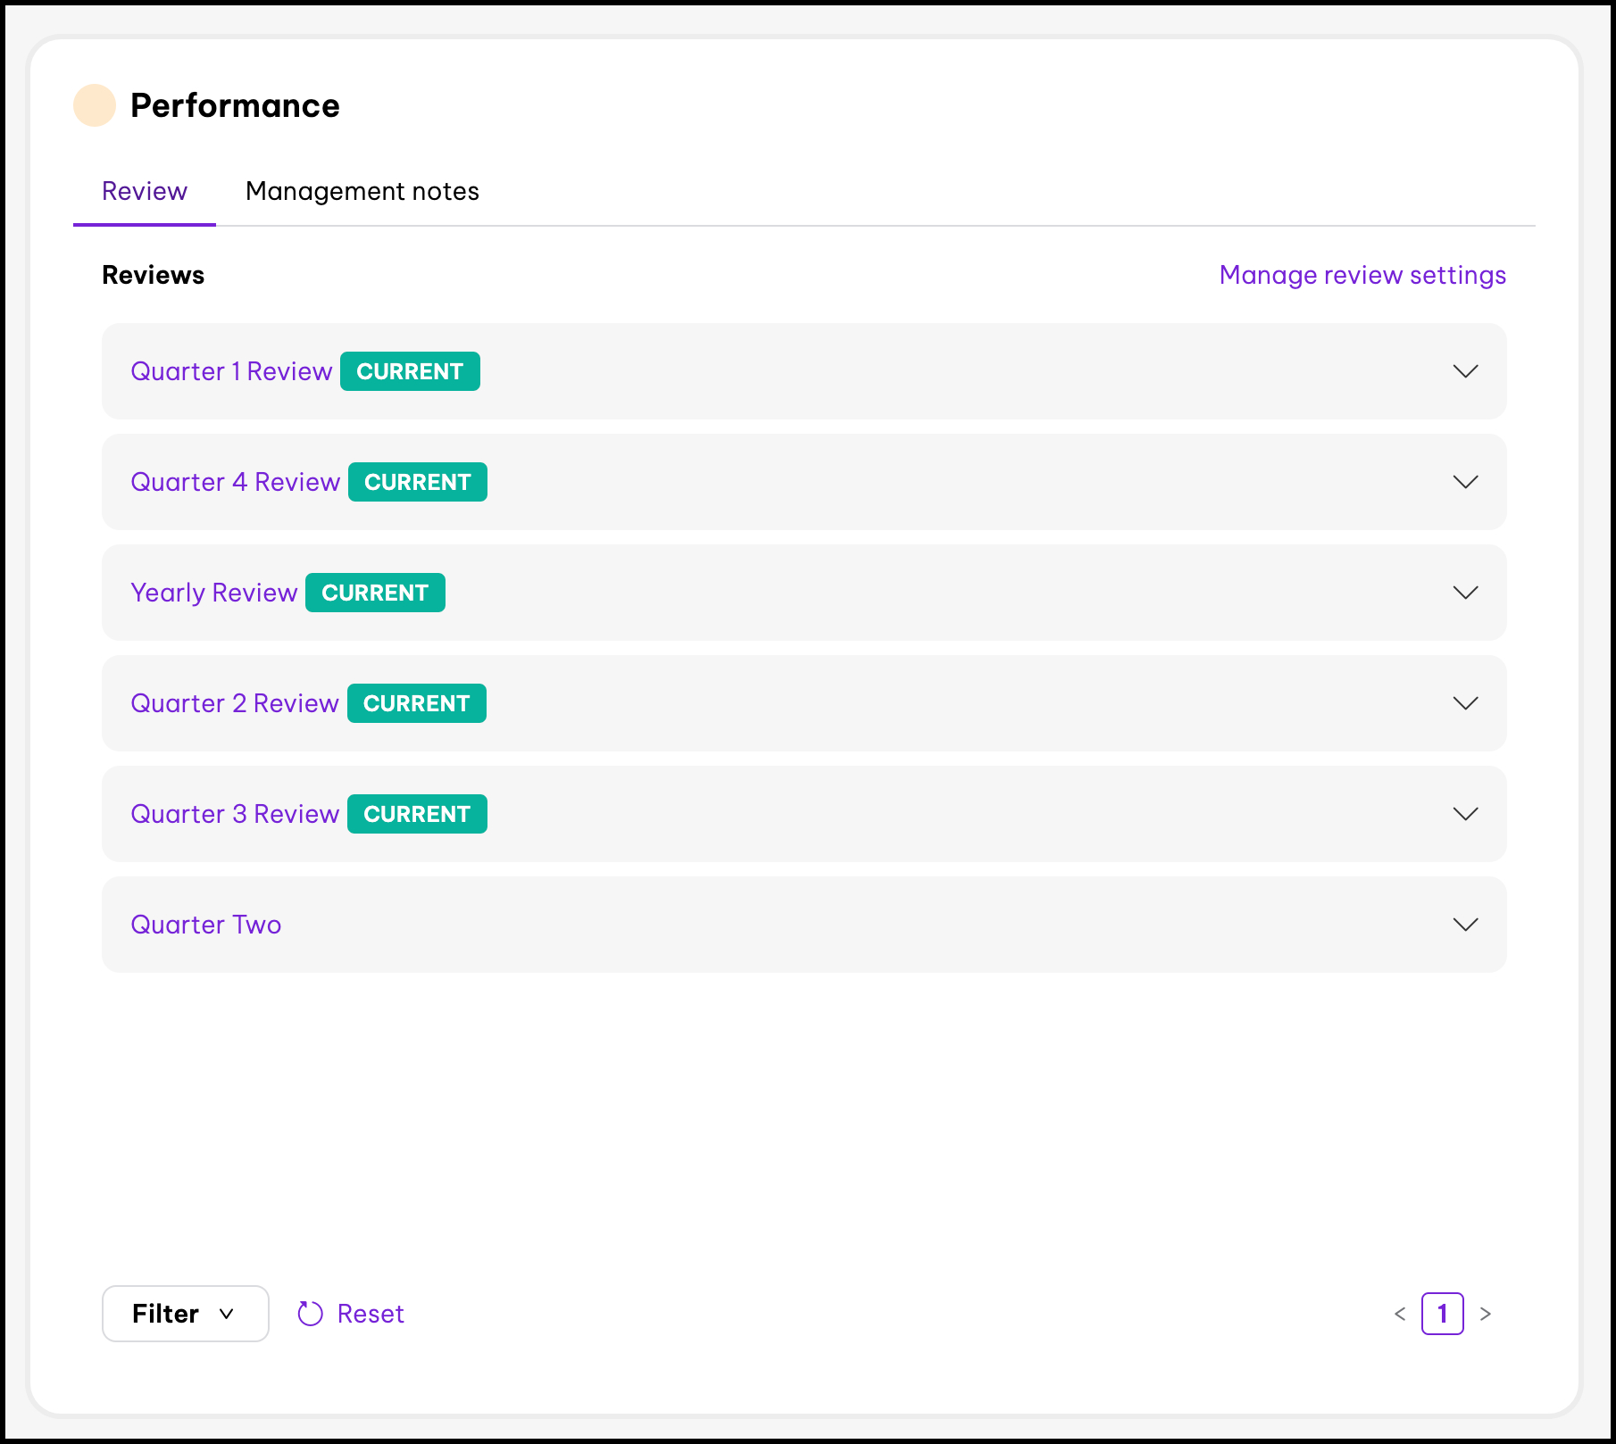Expand the Yearly Review chevron
The height and width of the screenshot is (1444, 1616).
1465,593
